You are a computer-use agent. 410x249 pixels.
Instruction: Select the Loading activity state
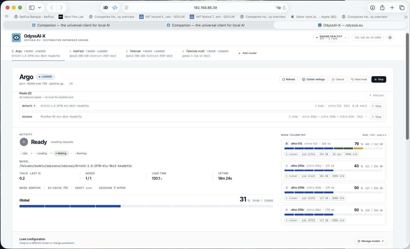click(41, 153)
